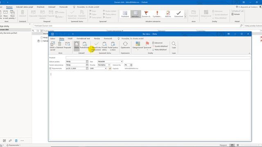The height and width of the screenshot is (147, 262).
Task: Switch to People icon in bottom navigation
Action: point(10,140)
